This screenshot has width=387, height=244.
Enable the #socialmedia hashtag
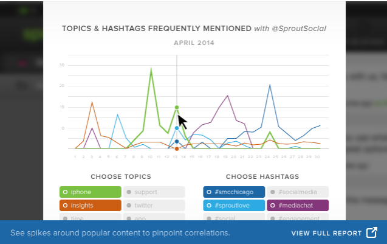tap(298, 192)
